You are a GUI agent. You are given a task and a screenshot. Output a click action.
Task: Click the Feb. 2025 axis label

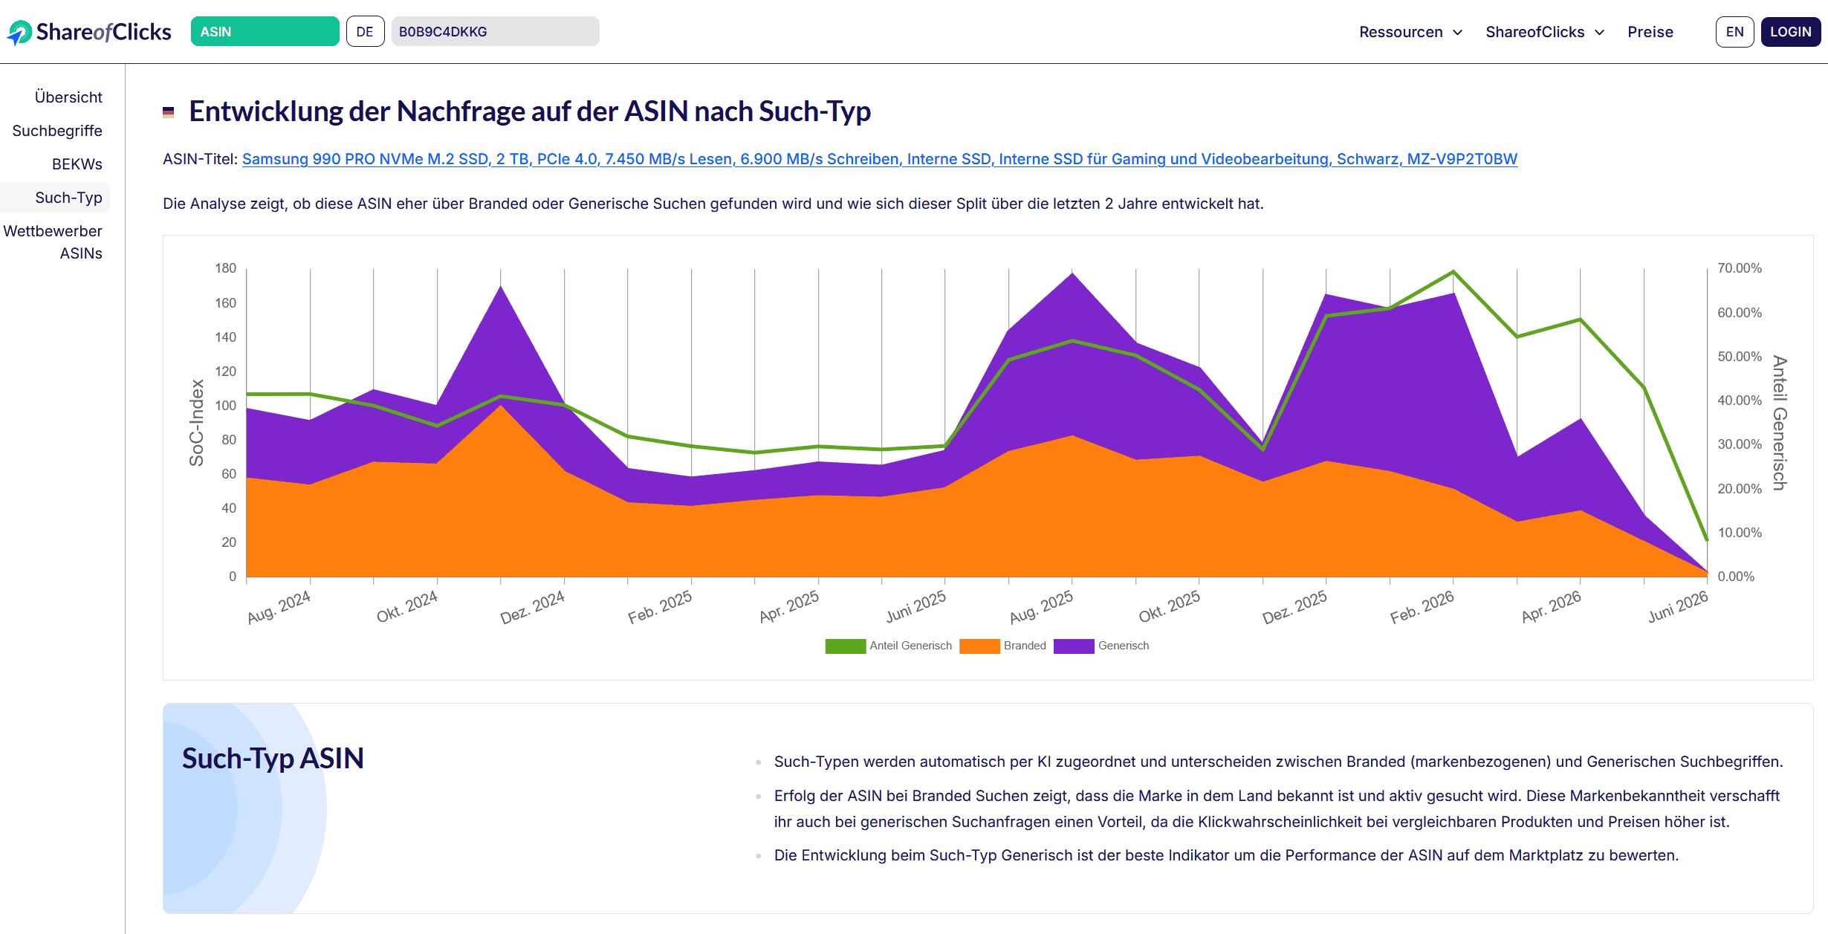pos(660,607)
